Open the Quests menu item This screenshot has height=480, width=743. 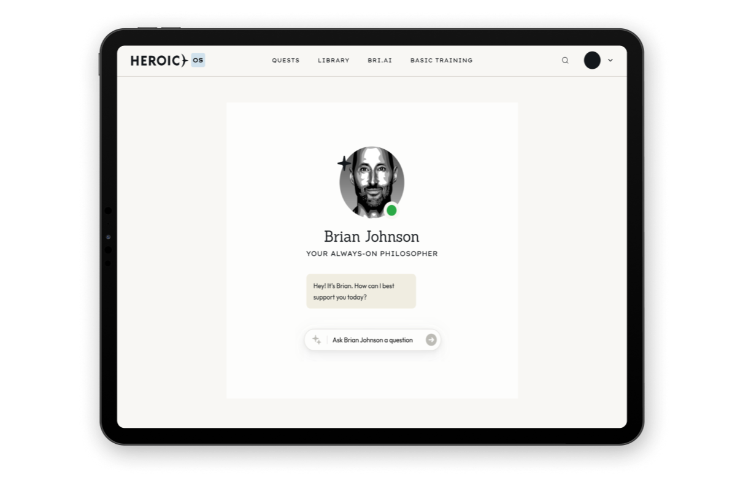point(286,60)
